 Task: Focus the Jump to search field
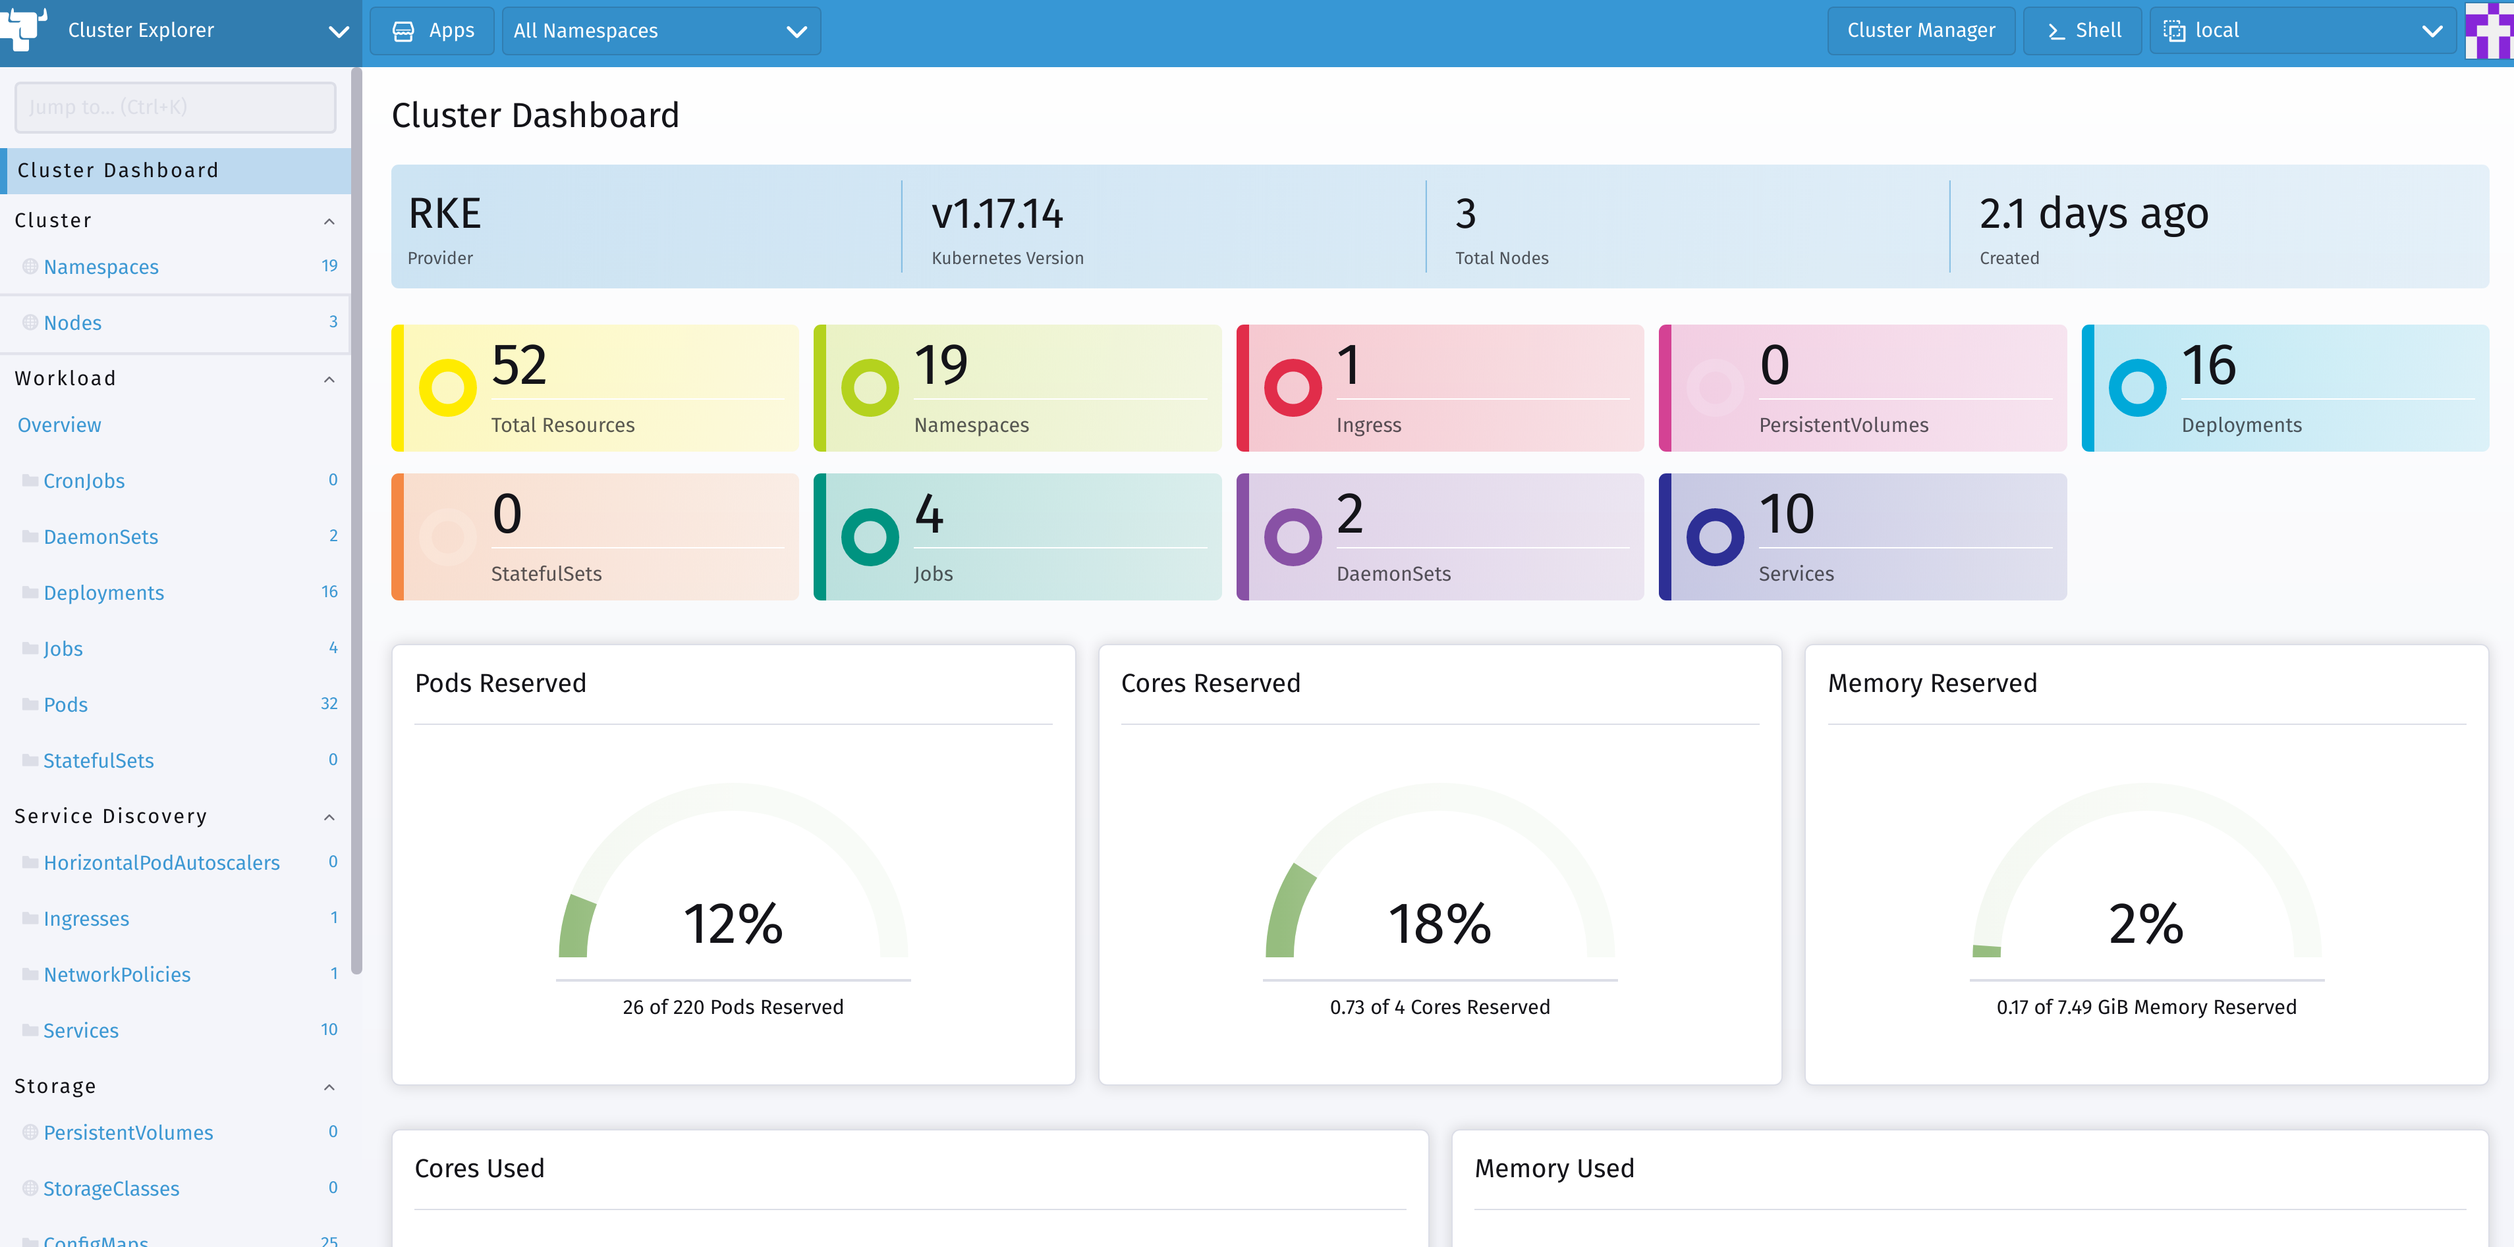coord(176,107)
